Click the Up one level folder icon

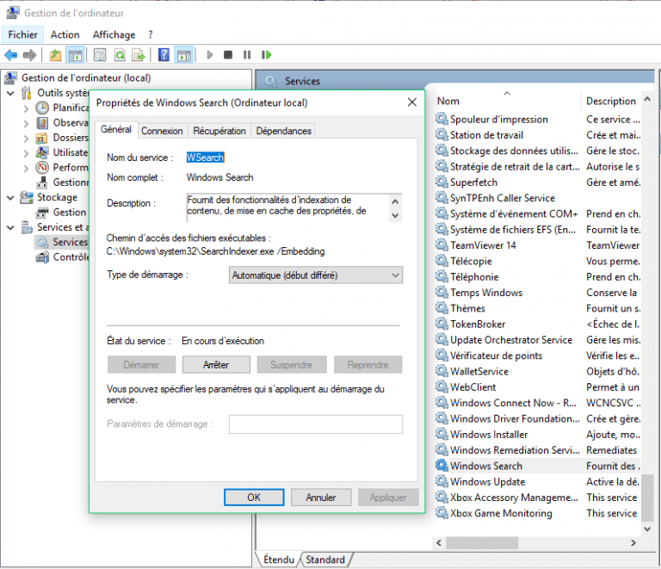(55, 55)
